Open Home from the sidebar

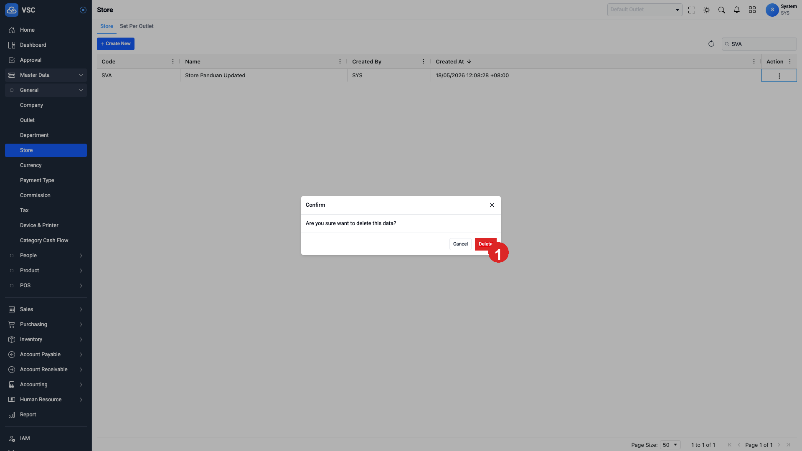(46, 30)
